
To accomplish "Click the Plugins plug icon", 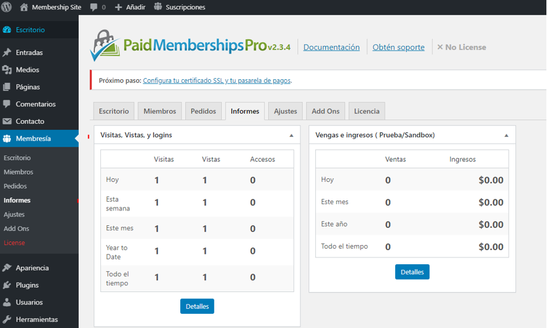I will (x=7, y=285).
